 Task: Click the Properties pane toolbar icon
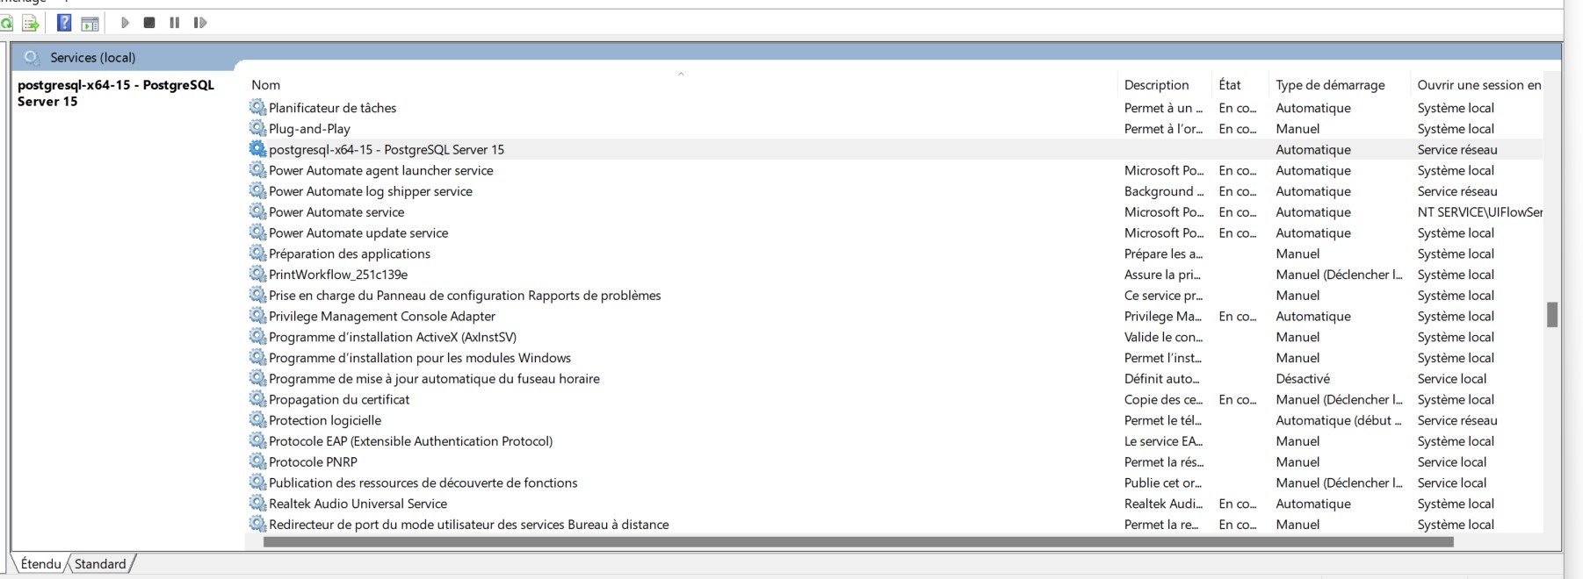click(x=90, y=24)
